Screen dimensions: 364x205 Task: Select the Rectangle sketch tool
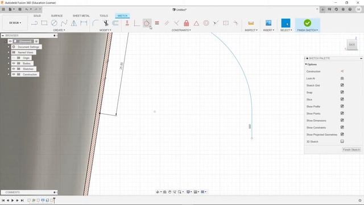click(44, 23)
